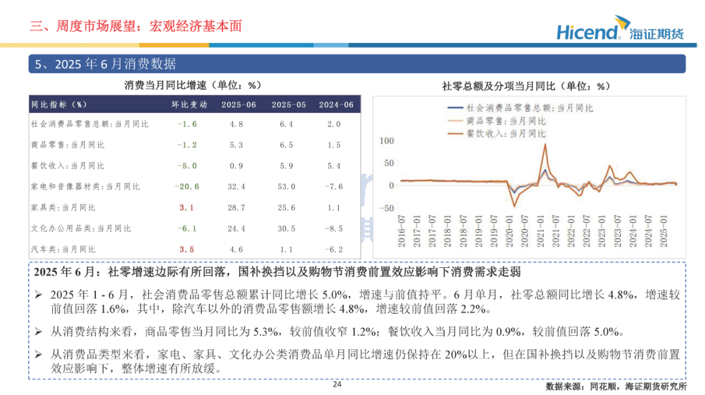Click the 0.9 value for 餐饮收入
Screen dimensions: 705x395
click(236, 166)
